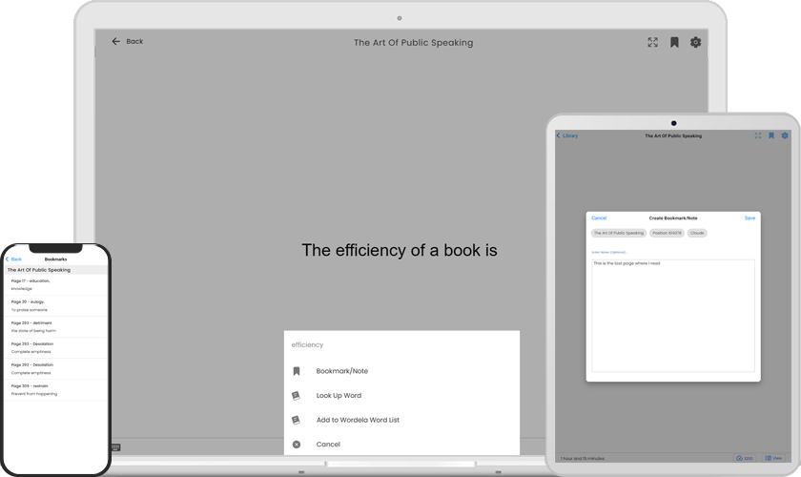801x477 pixels.
Task: Tap The Art Of Public Speaking phone section header
Action: tap(56, 270)
